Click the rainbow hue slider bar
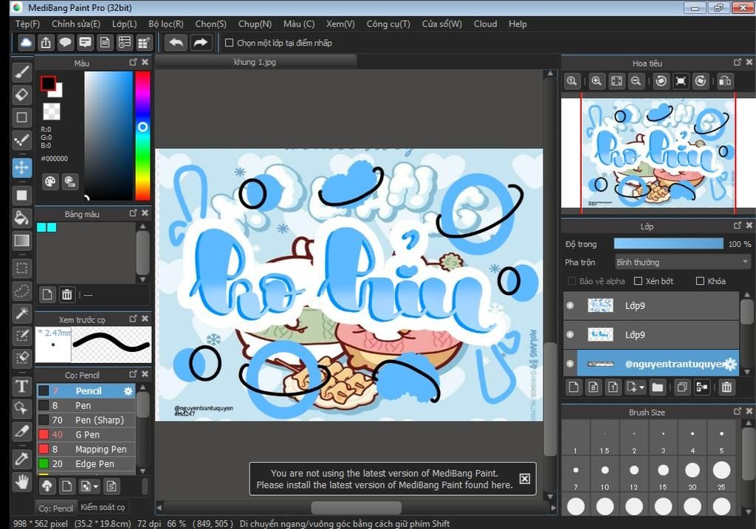Screen dimensions: 756x529 (142, 135)
